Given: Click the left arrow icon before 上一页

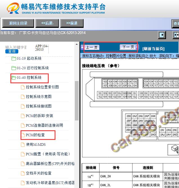Looking at the screenshot, I should (82, 47).
